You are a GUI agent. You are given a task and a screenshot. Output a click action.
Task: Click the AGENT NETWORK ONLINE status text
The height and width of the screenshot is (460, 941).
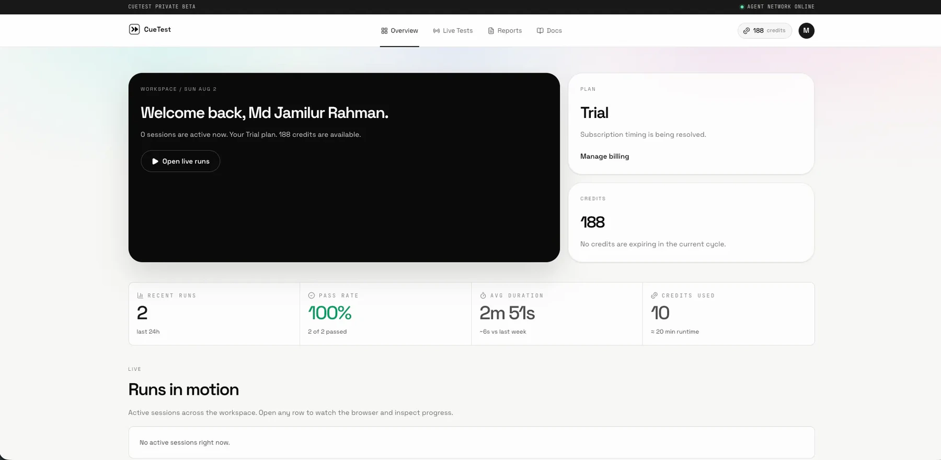point(781,7)
